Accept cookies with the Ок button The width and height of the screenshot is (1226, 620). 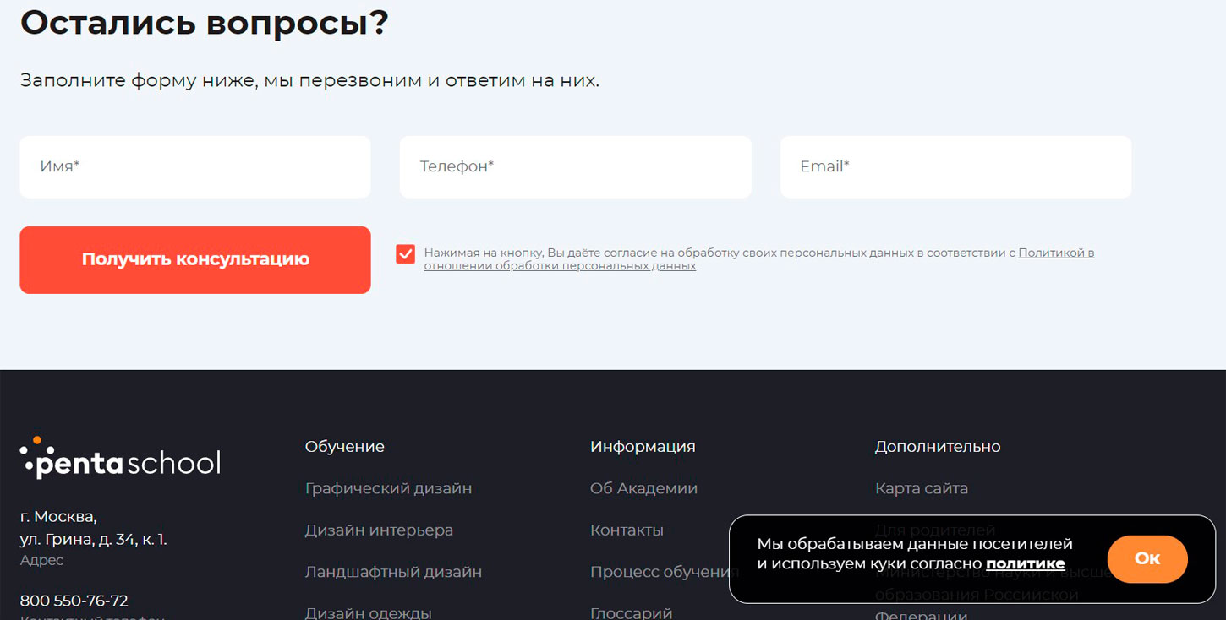pyautogui.click(x=1147, y=558)
